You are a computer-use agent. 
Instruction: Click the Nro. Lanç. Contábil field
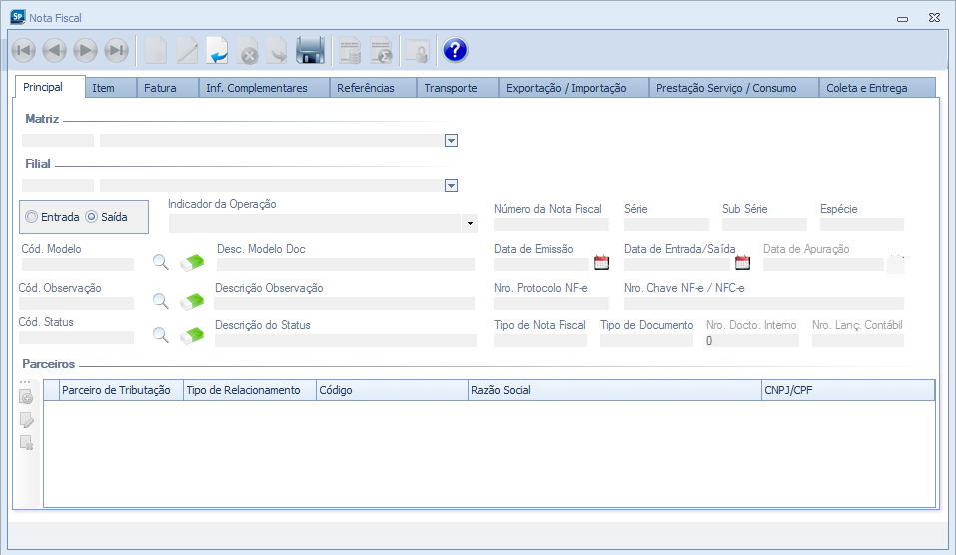tap(858, 341)
